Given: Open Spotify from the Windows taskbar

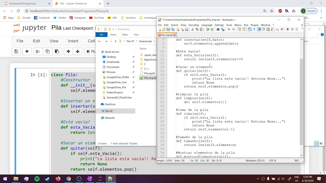Looking at the screenshot, I should pyautogui.click(x=37, y=179).
